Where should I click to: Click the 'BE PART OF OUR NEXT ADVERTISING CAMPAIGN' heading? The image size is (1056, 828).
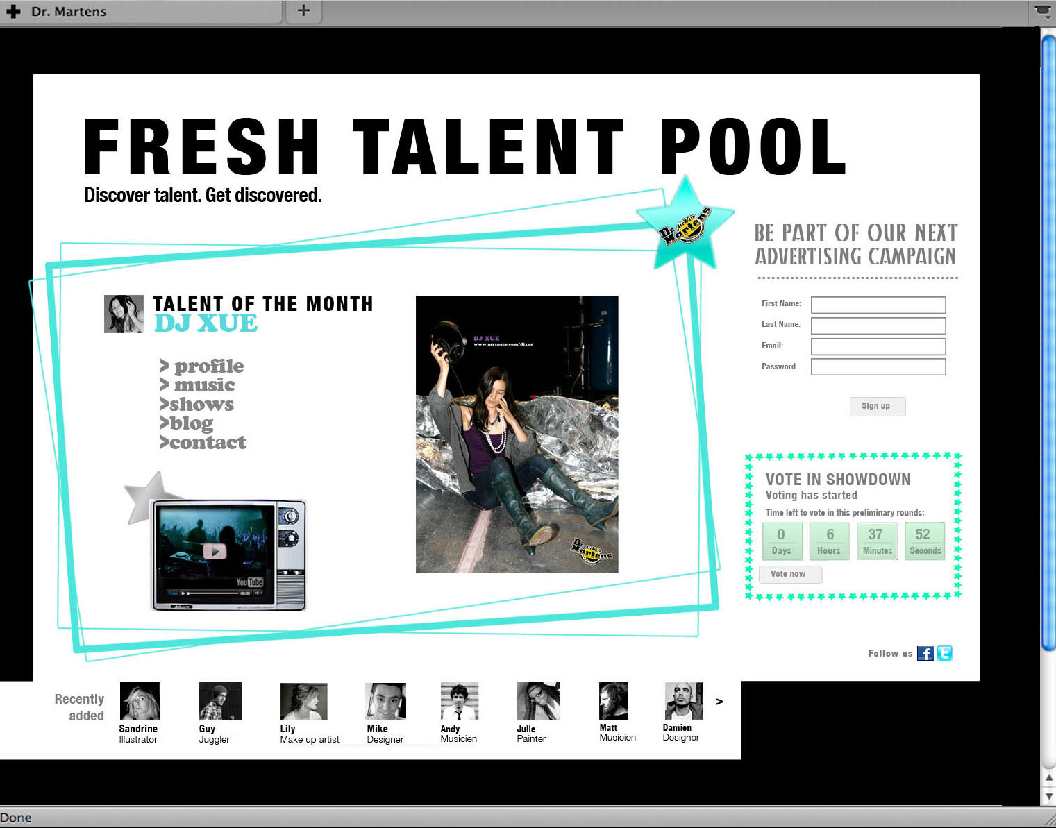click(856, 244)
